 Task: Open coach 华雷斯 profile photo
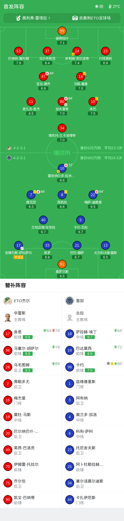pyautogui.click(x=8, y=317)
